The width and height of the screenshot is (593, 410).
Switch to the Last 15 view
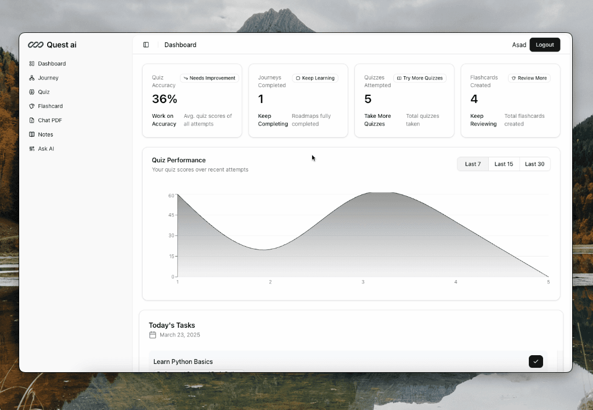pyautogui.click(x=504, y=164)
